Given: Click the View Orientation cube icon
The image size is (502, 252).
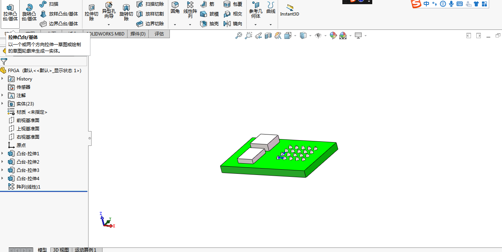Looking at the screenshot, I should pos(288,36).
